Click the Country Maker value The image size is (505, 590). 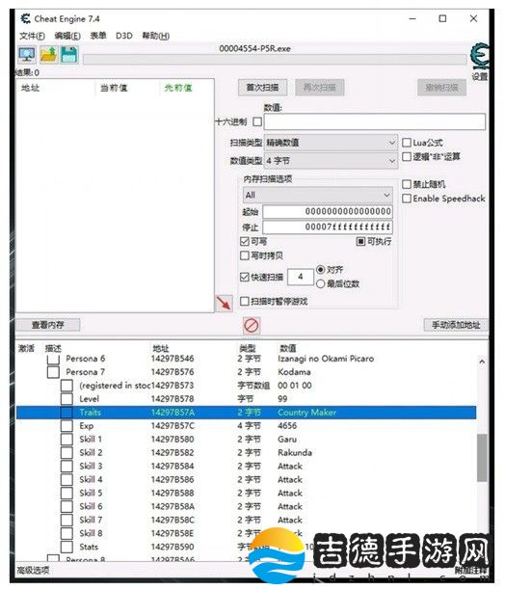[306, 413]
